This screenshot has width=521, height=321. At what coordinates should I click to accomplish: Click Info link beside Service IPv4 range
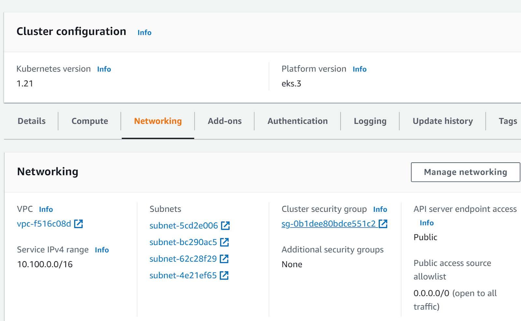(102, 250)
